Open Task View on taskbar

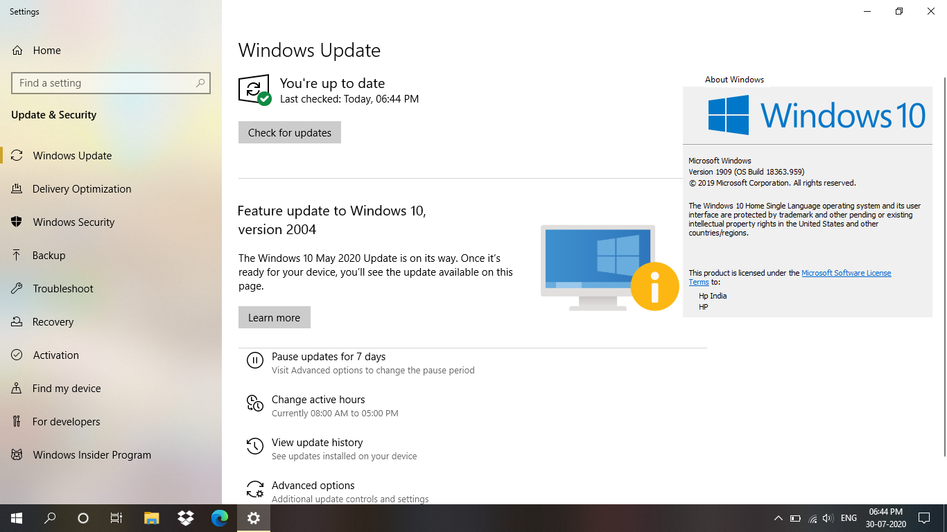click(x=116, y=518)
